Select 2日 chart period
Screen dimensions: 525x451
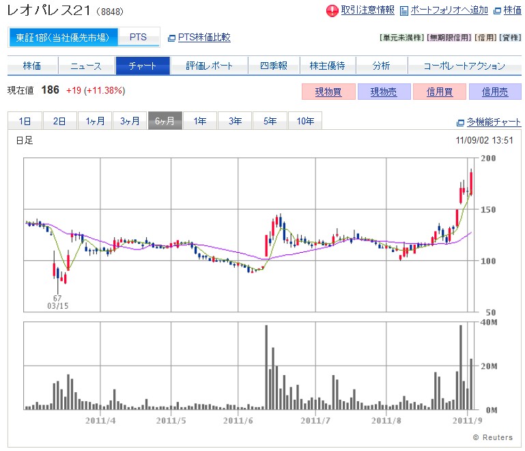coord(59,121)
